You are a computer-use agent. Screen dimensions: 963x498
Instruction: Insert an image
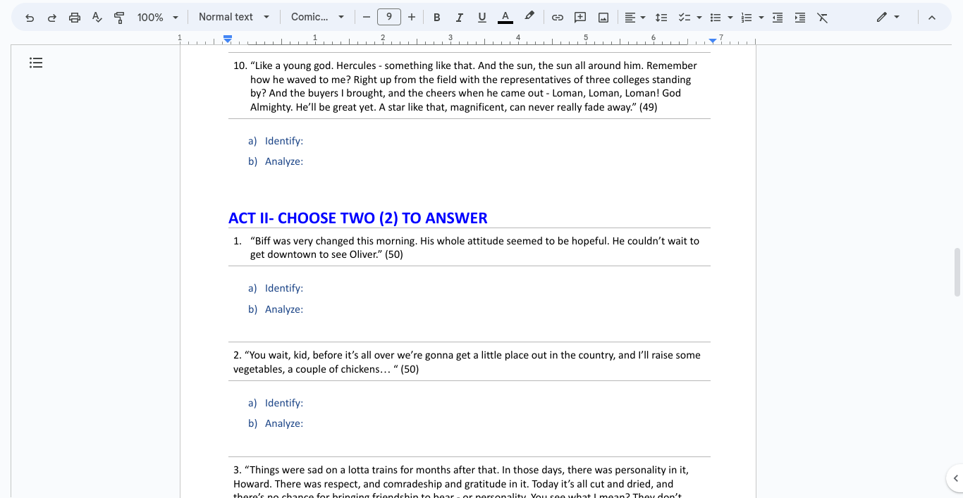pyautogui.click(x=603, y=18)
